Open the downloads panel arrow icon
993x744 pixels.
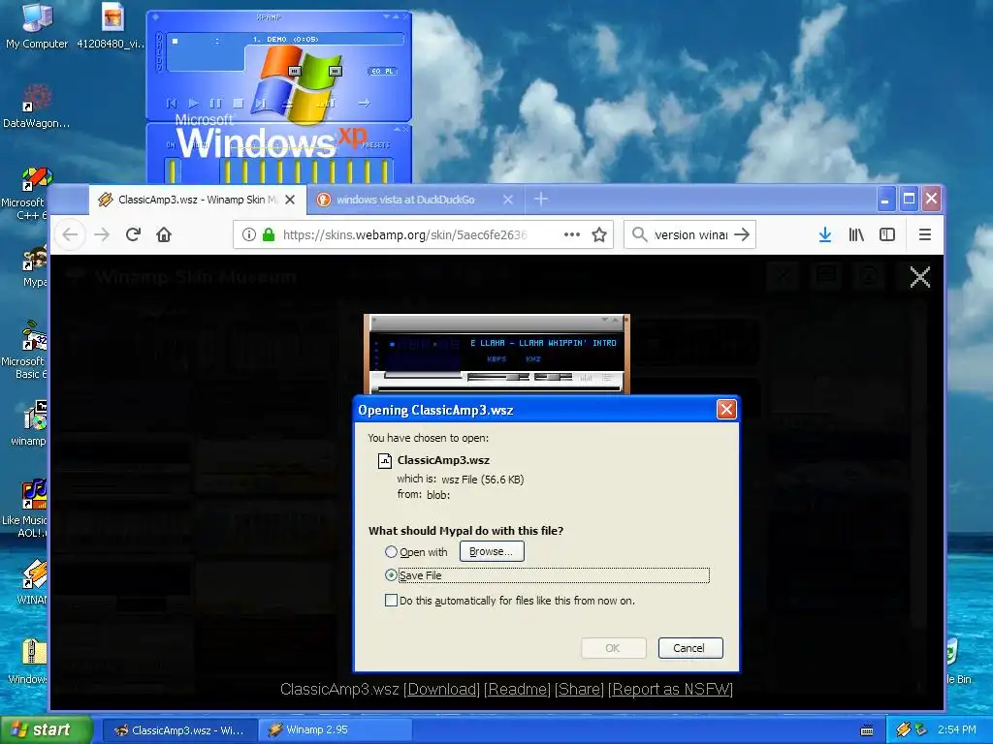824,234
